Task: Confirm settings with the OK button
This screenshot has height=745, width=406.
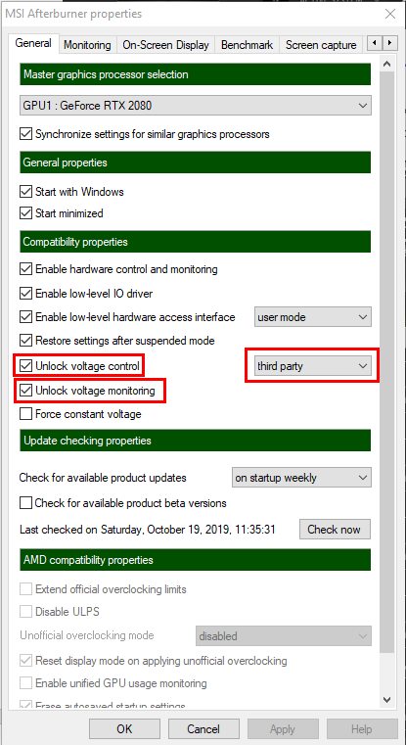Action: pos(124,728)
